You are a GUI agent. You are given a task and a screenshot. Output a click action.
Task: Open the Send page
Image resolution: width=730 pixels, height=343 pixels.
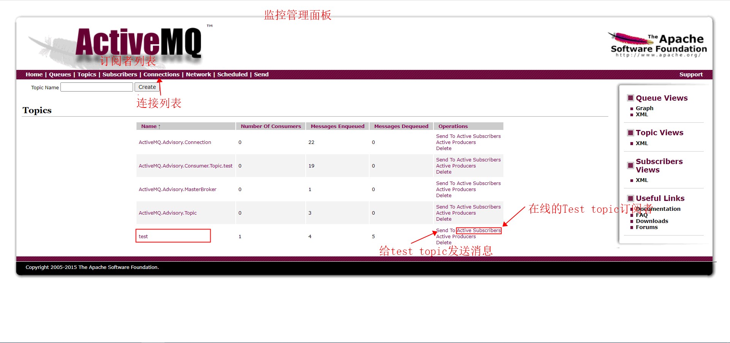click(261, 74)
